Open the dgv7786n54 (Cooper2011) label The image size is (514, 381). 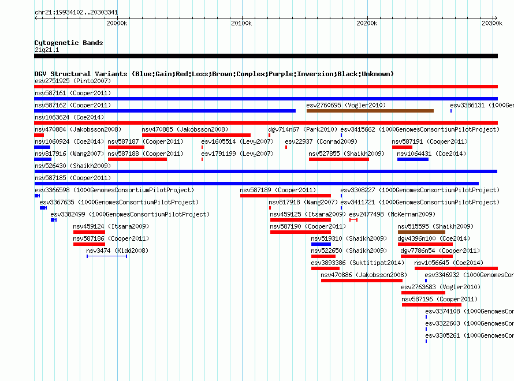pyautogui.click(x=440, y=251)
